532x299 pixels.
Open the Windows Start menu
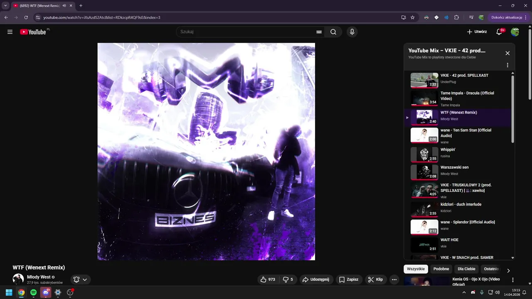click(x=9, y=292)
